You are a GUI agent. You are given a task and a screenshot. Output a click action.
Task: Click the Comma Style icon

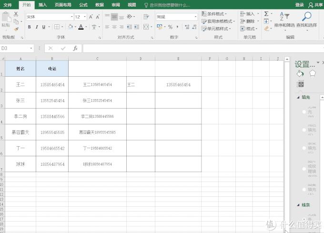point(177,27)
